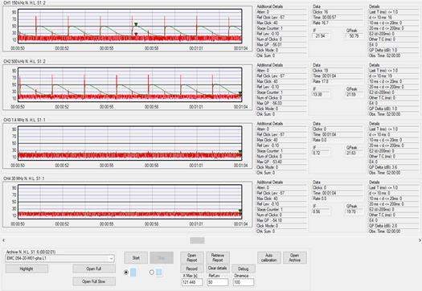Click the CH1 QPeak value field

pos(354,36)
